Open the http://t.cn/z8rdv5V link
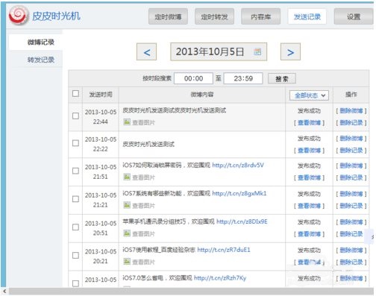The height and width of the screenshot is (296, 376). [x=238, y=166]
